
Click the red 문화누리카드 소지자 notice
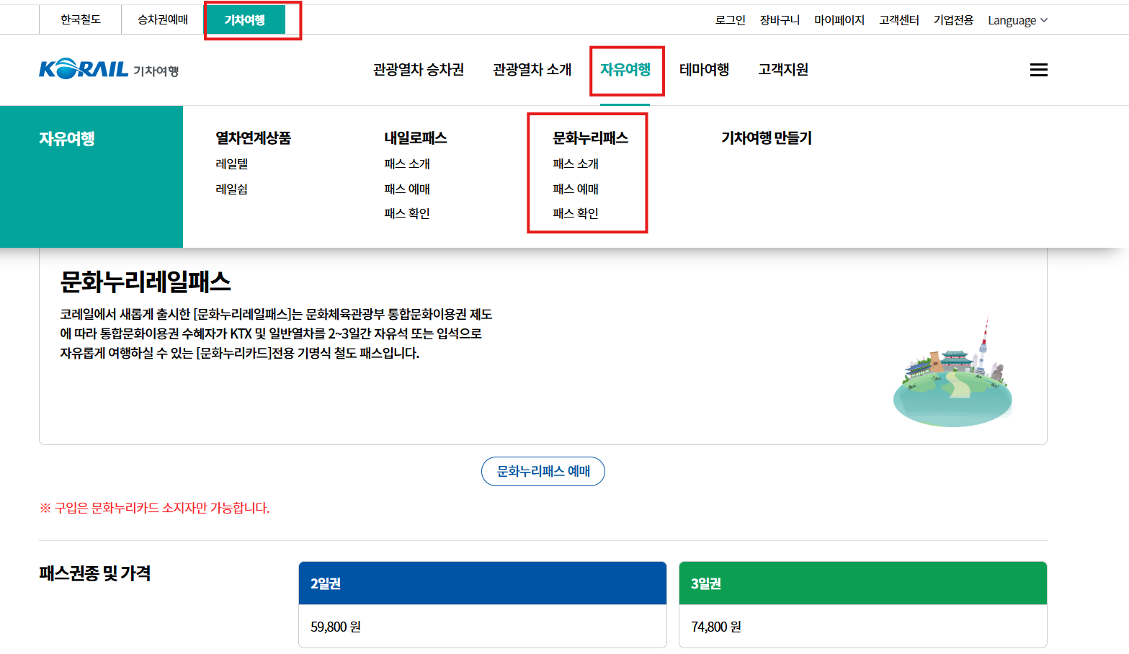click(154, 508)
